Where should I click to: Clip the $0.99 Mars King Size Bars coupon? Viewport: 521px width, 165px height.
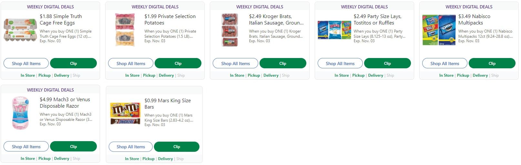point(177,147)
